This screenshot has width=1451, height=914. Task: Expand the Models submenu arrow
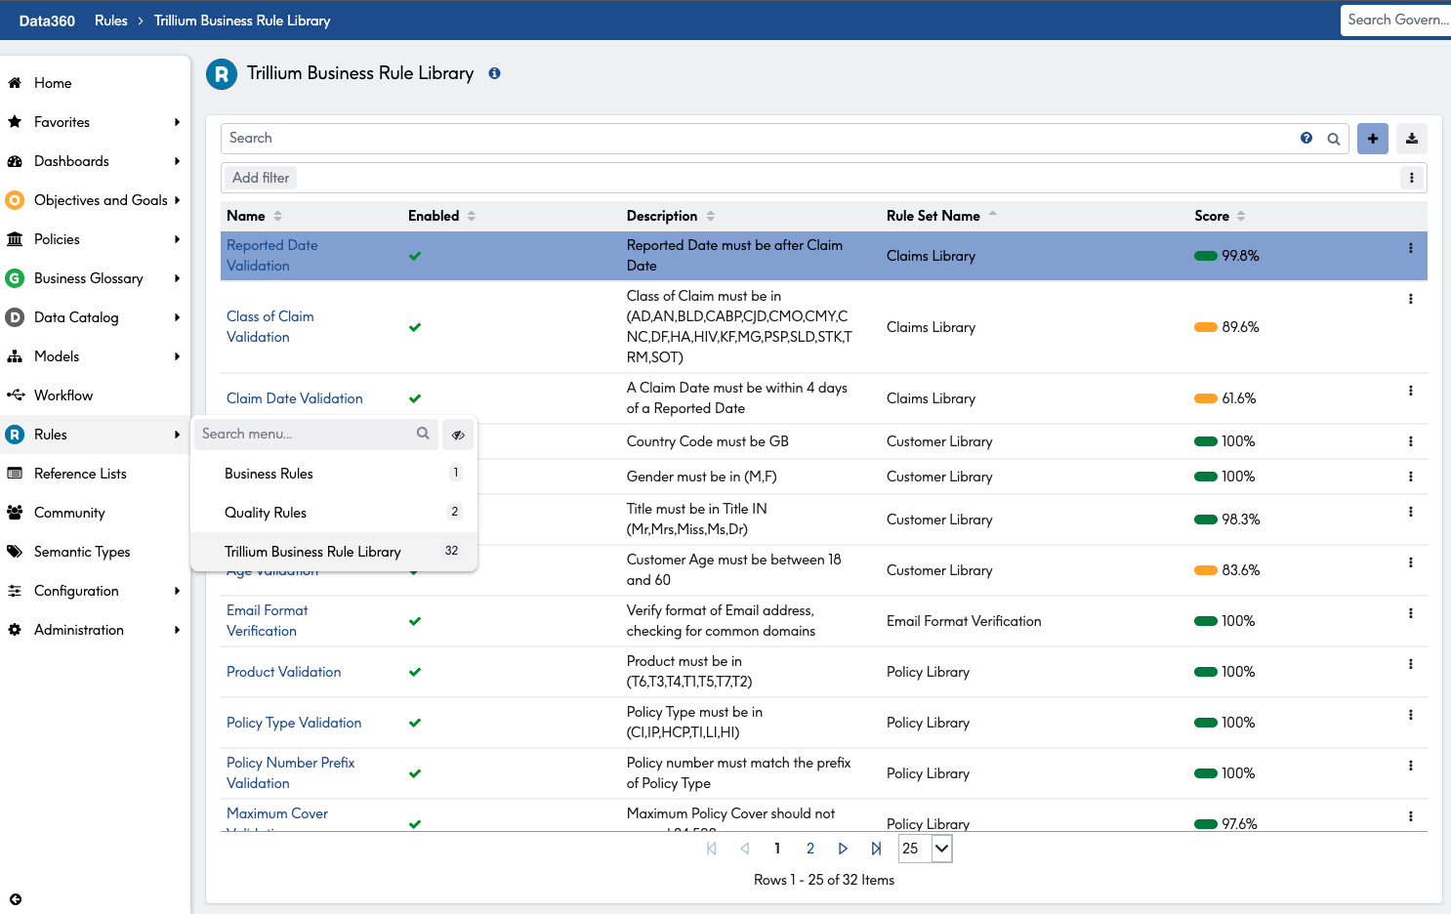click(177, 356)
